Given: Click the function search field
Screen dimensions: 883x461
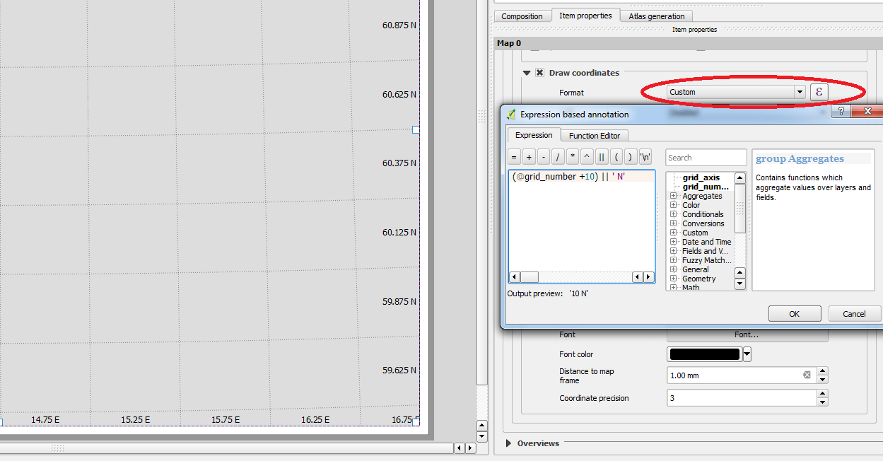Looking at the screenshot, I should click(705, 157).
